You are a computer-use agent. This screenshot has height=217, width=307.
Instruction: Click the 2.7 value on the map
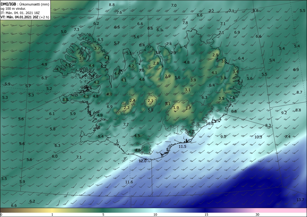click(188, 108)
